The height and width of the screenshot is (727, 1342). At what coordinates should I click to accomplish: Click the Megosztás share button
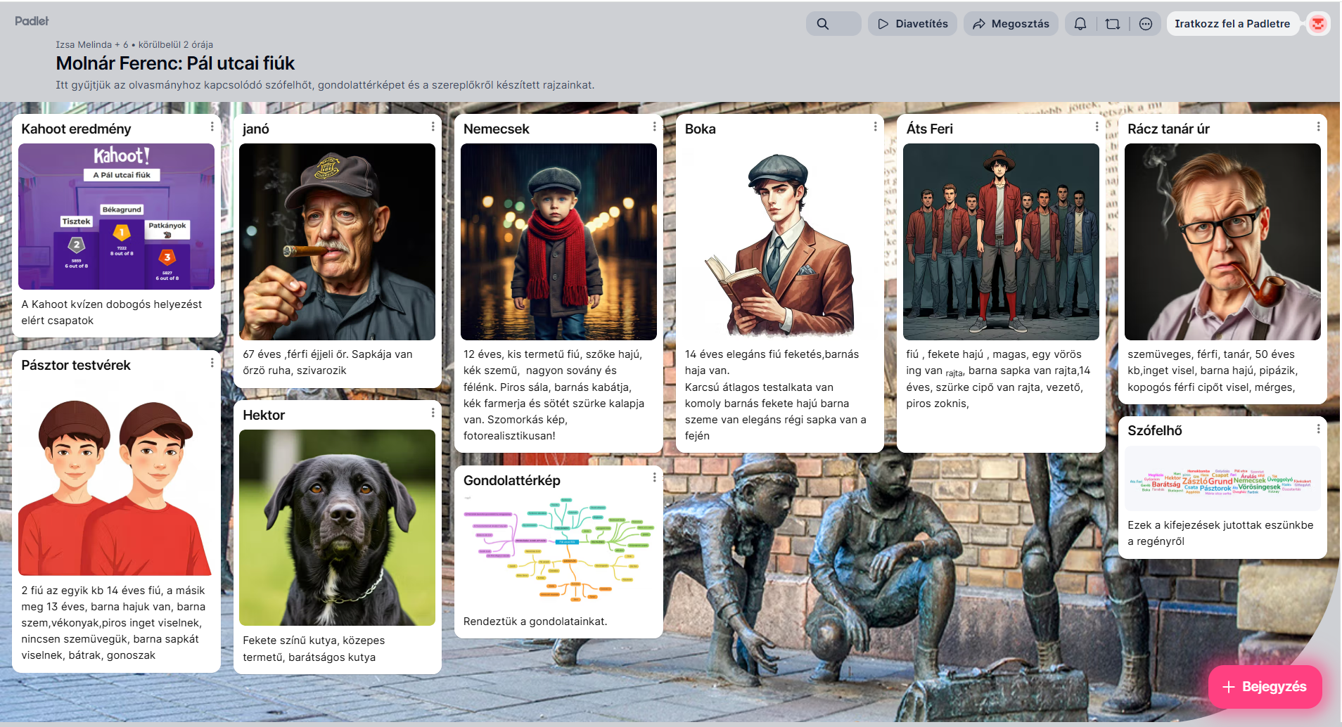(x=1011, y=24)
